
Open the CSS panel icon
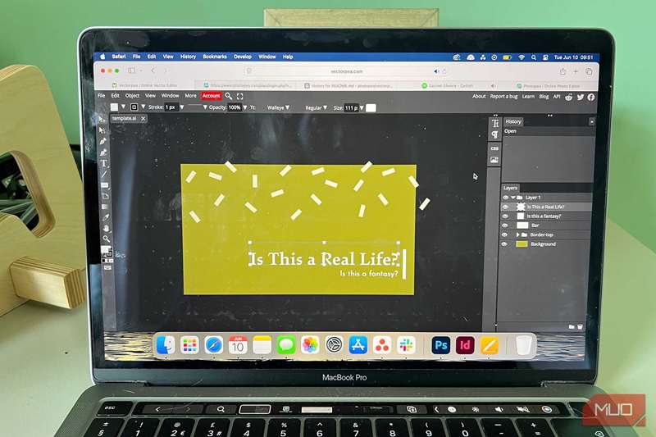(x=494, y=148)
